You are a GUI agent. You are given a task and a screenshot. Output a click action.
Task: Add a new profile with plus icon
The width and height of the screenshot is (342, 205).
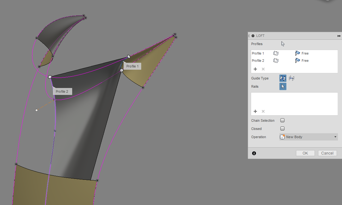(255, 69)
